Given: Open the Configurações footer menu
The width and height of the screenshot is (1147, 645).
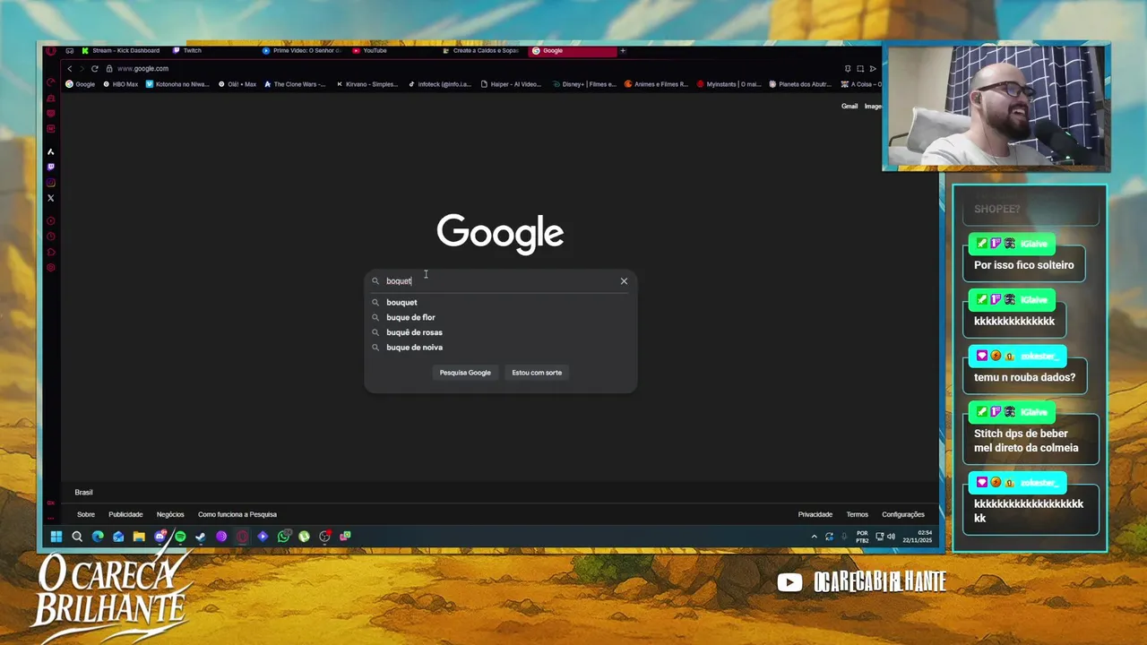Looking at the screenshot, I should (x=903, y=514).
